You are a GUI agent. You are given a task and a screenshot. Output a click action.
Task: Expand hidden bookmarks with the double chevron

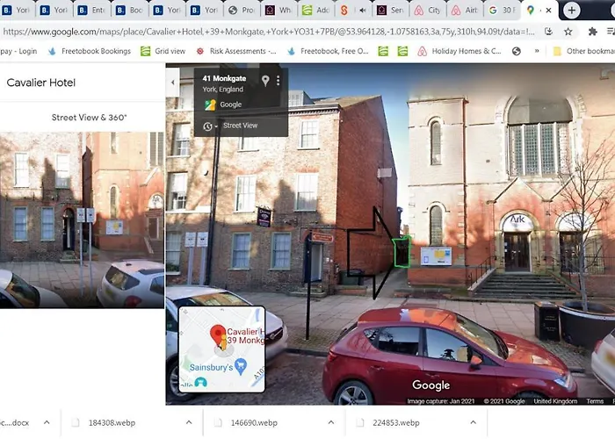click(537, 51)
